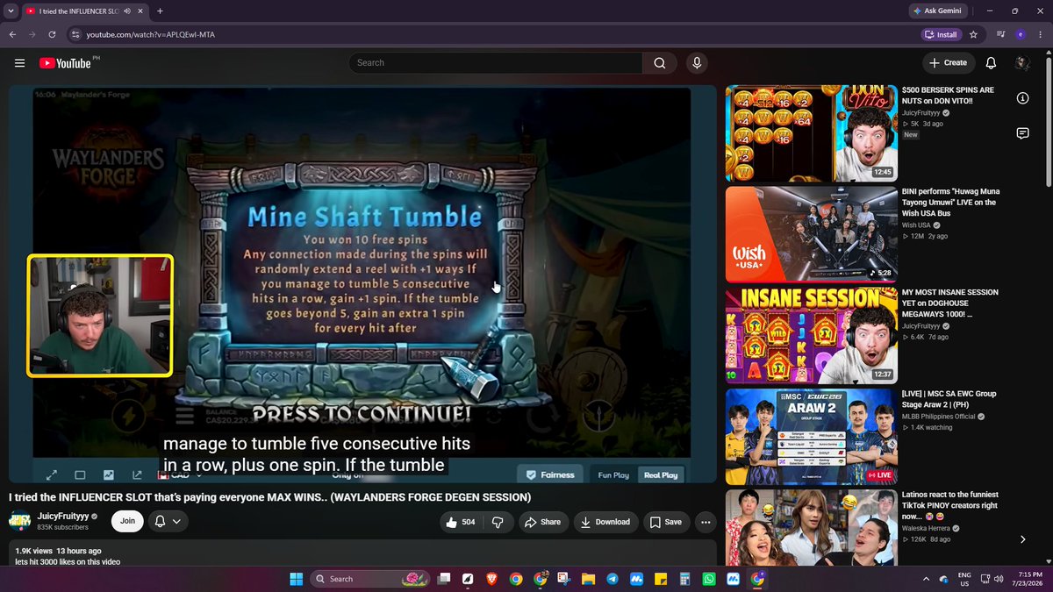Open the Windows Start menu
This screenshot has height=592, width=1053.
click(296, 579)
